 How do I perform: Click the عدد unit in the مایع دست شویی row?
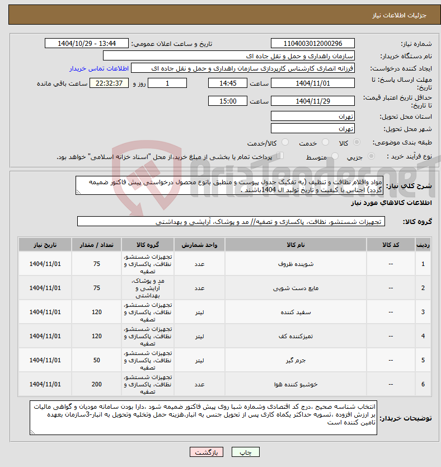(x=199, y=288)
